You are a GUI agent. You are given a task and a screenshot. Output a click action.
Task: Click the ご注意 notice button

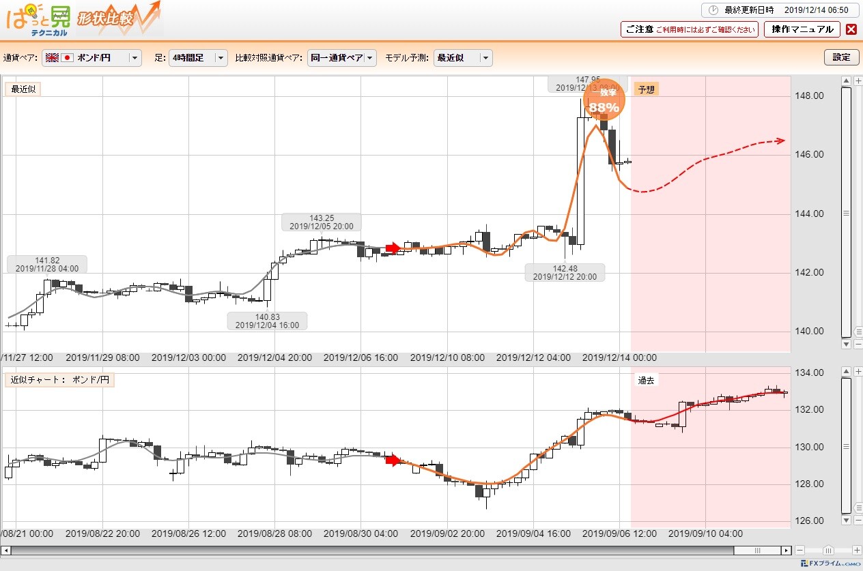[x=689, y=29]
